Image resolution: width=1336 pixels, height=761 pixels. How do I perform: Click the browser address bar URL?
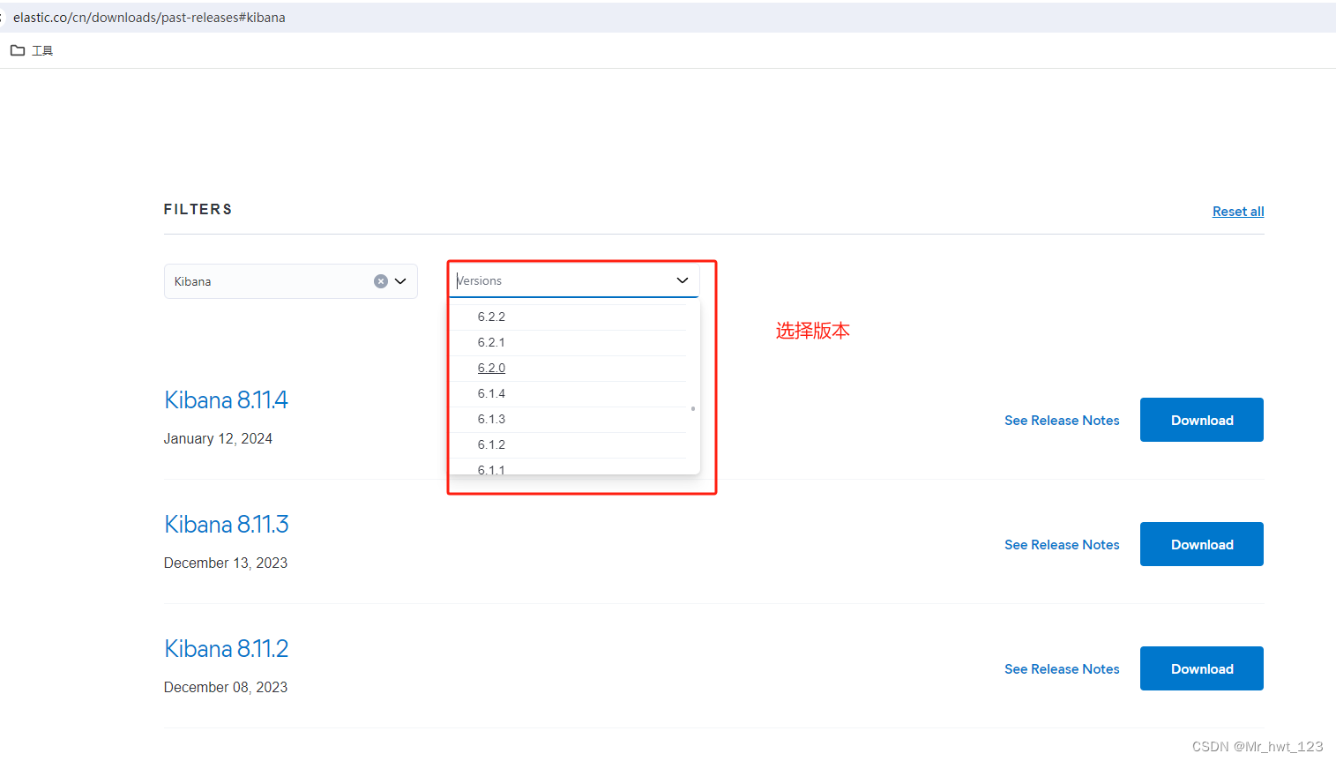tap(149, 18)
